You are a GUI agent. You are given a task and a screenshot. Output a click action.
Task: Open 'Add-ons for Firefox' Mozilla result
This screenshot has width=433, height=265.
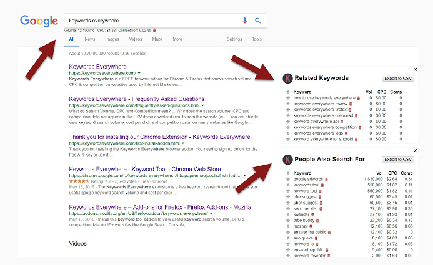click(160, 207)
